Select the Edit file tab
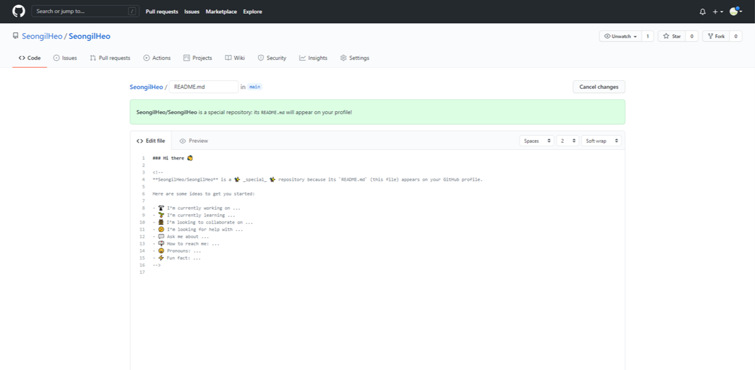755x370 pixels. click(x=151, y=141)
